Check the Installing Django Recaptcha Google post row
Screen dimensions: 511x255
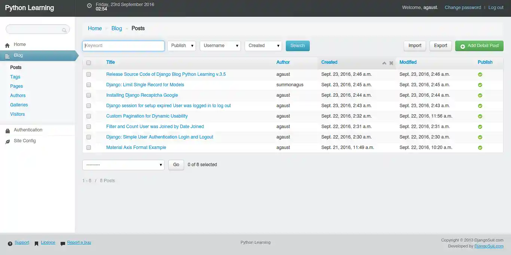click(89, 95)
